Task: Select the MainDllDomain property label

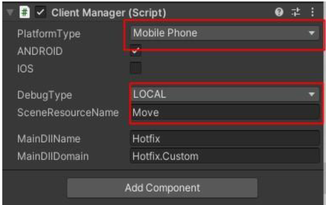Action: click(x=53, y=156)
